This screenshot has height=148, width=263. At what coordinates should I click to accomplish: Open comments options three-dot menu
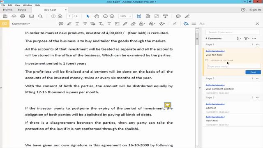point(254,38)
